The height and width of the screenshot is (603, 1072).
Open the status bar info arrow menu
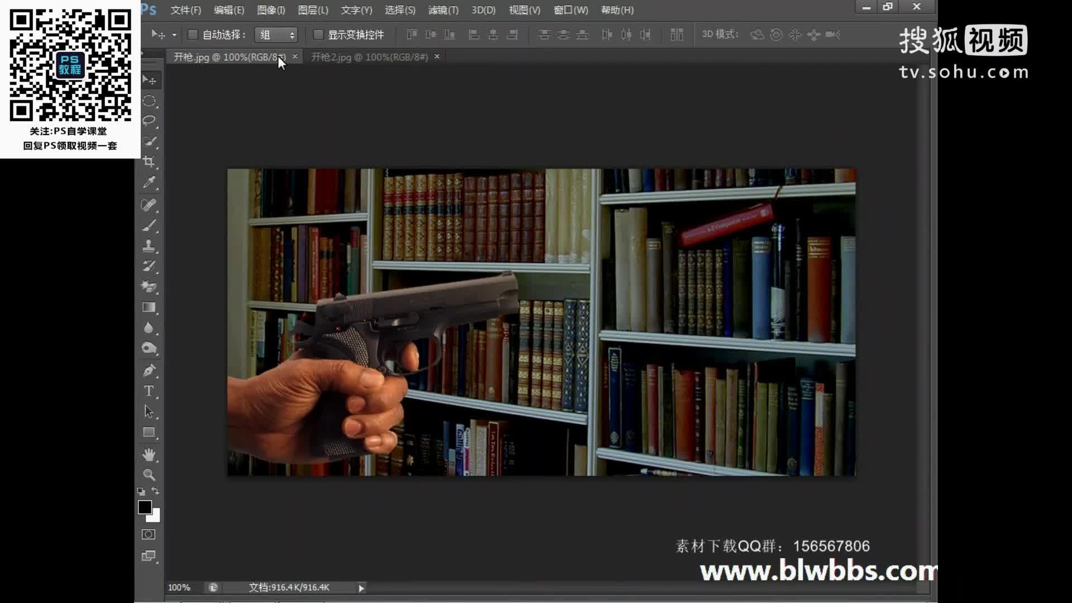[x=361, y=588]
